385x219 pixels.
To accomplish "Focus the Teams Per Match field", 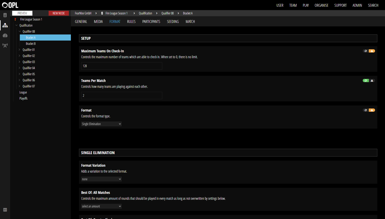I will tap(122, 95).
